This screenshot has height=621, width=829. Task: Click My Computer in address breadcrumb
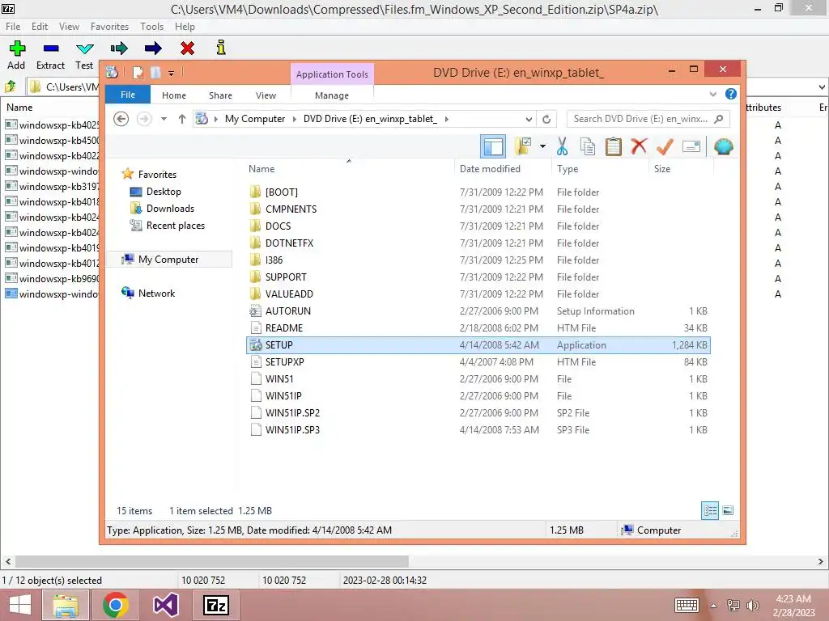click(x=255, y=119)
